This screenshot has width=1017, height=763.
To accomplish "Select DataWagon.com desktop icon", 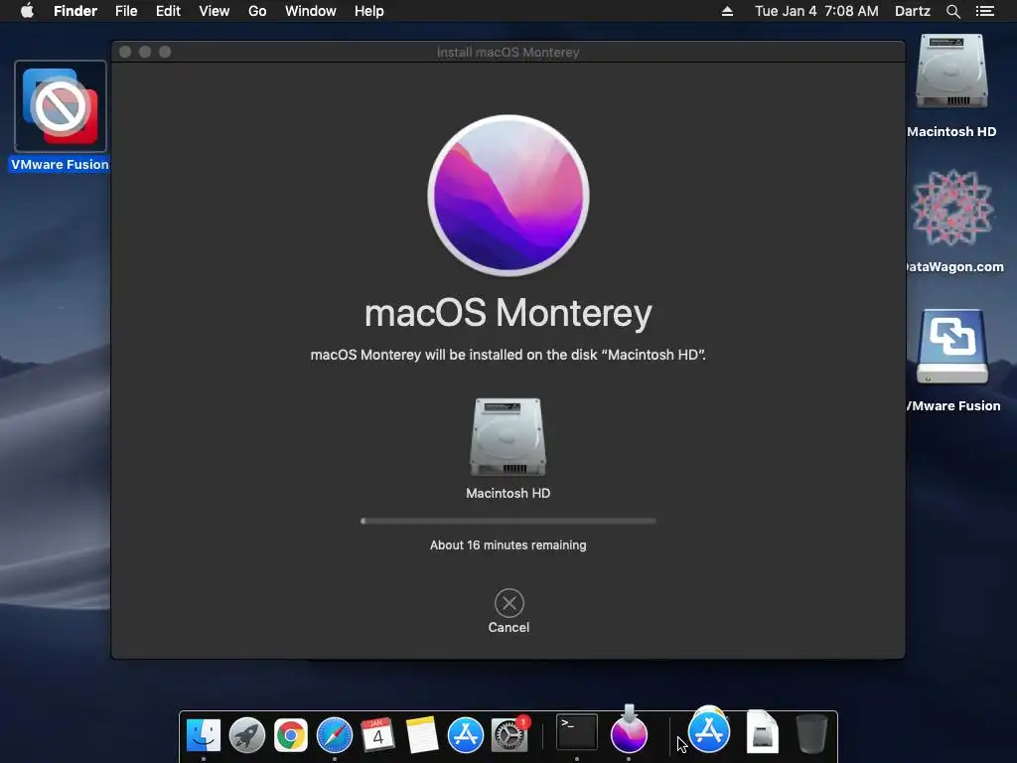I will click(951, 208).
